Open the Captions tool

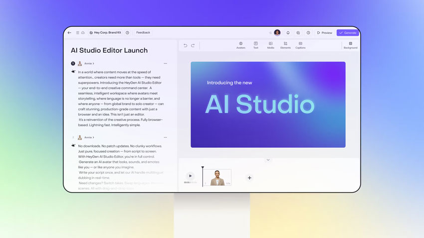(x=300, y=45)
